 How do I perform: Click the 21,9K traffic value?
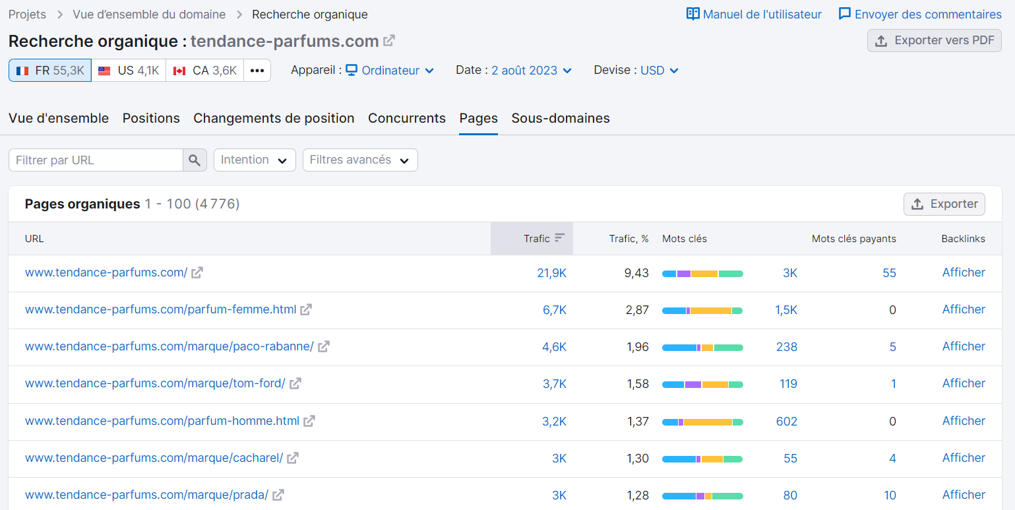point(552,272)
